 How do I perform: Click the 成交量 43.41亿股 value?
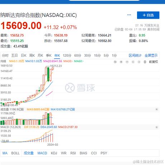tap(21, 46)
